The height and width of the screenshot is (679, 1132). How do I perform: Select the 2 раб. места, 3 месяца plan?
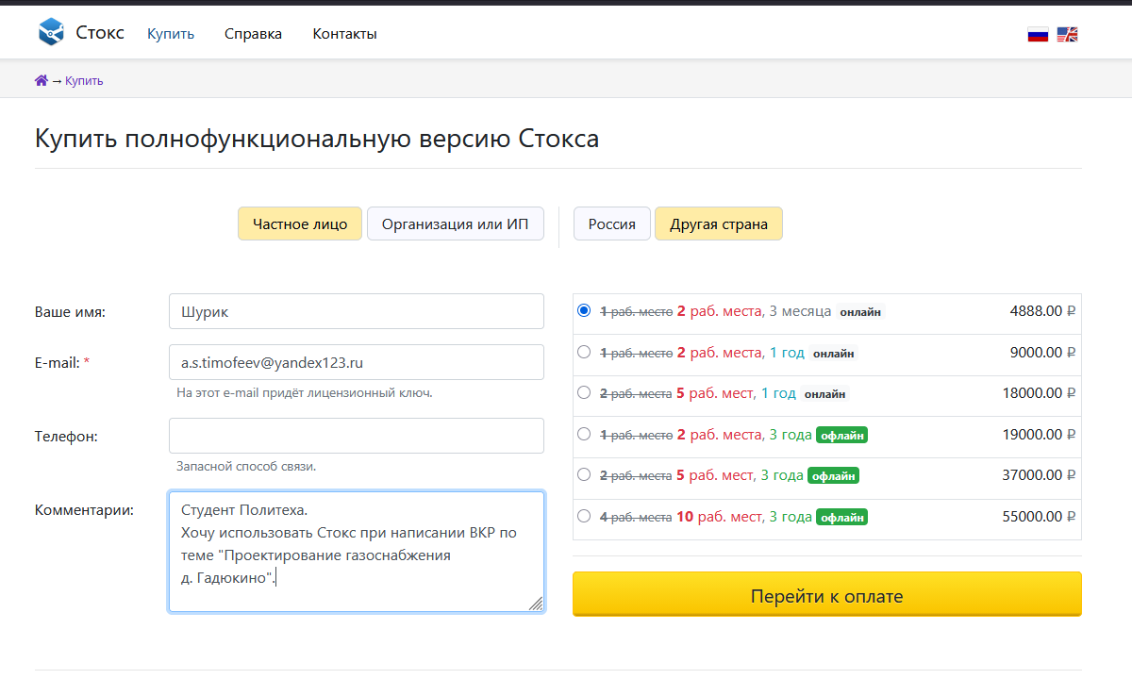pyautogui.click(x=584, y=310)
